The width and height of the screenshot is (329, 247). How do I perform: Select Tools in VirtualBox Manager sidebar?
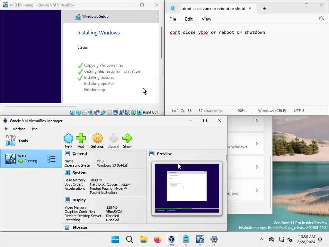pyautogui.click(x=31, y=141)
